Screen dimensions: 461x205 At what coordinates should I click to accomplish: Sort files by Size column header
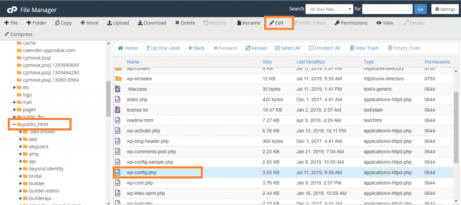coord(267,62)
